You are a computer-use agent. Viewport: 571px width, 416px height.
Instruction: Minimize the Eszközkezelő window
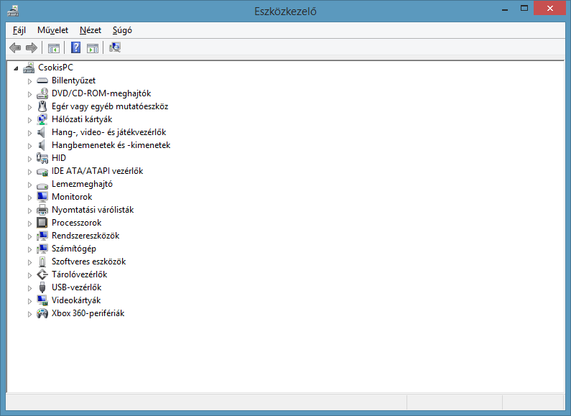pos(505,9)
